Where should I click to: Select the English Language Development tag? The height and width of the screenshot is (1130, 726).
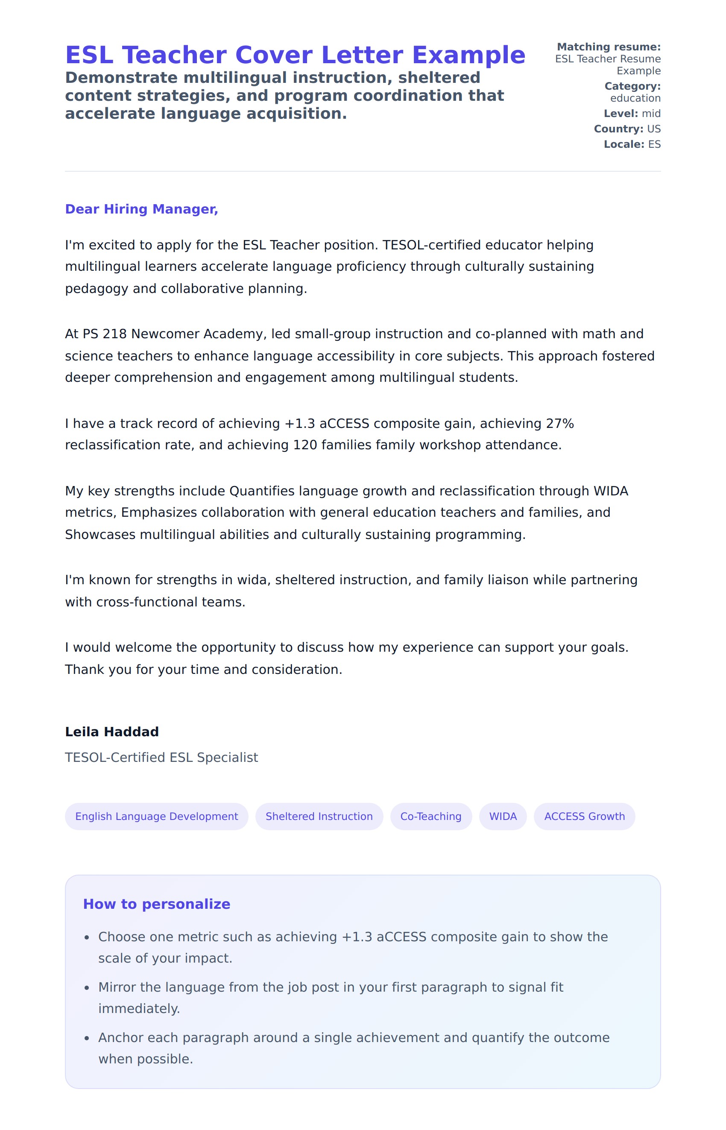click(156, 816)
